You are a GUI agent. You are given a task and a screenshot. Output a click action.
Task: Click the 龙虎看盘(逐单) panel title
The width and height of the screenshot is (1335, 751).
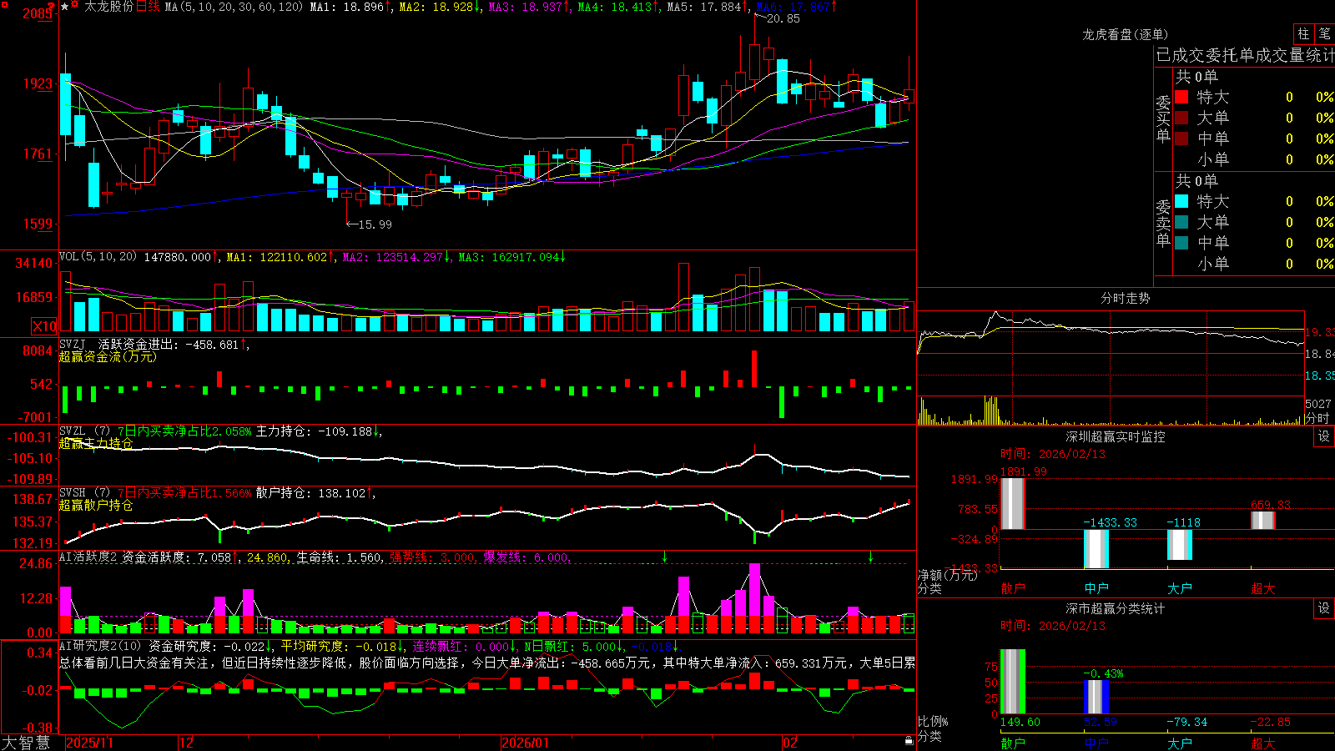tap(1125, 34)
